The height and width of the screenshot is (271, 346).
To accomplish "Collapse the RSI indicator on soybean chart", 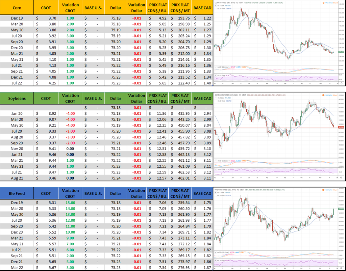I will click(x=215, y=170).
